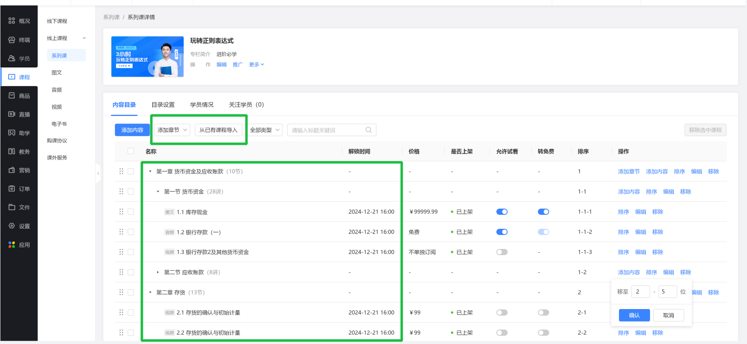Screen dimensions: 747x344
Task: Open the 学员 students sidebar icon
Action: (12, 58)
